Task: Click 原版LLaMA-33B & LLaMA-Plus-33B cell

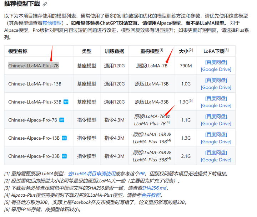Action: point(152,156)
